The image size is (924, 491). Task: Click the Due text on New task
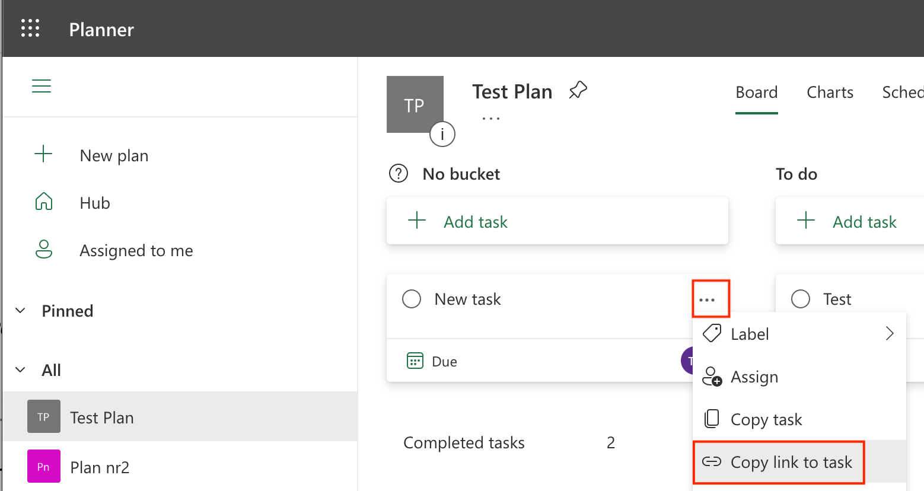[444, 361]
